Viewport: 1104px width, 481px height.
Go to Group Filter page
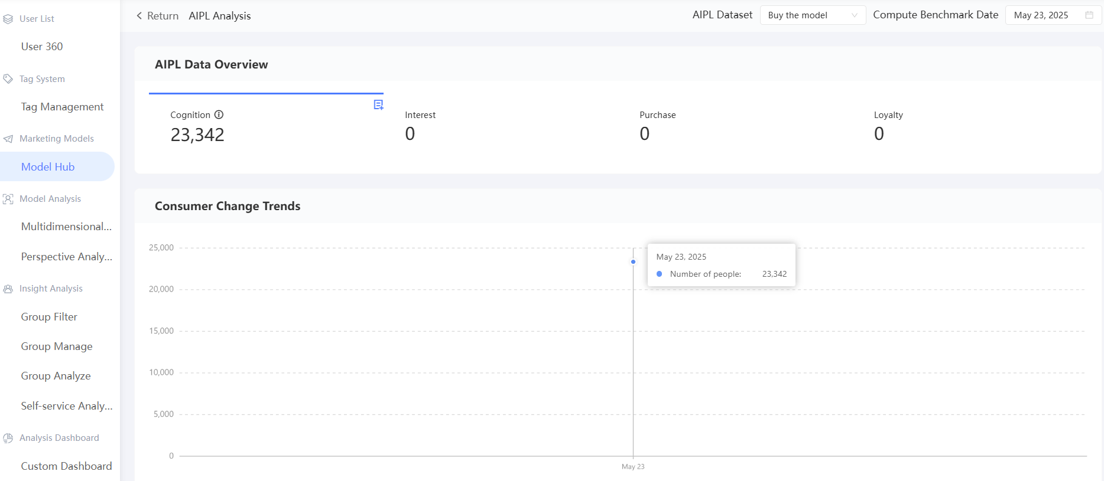click(49, 317)
